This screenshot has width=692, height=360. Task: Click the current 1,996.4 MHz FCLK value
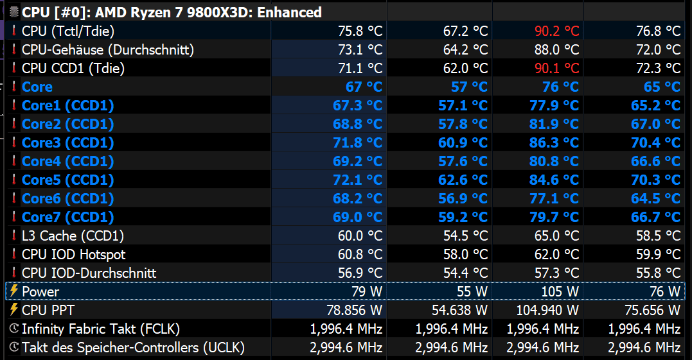pyautogui.click(x=346, y=329)
